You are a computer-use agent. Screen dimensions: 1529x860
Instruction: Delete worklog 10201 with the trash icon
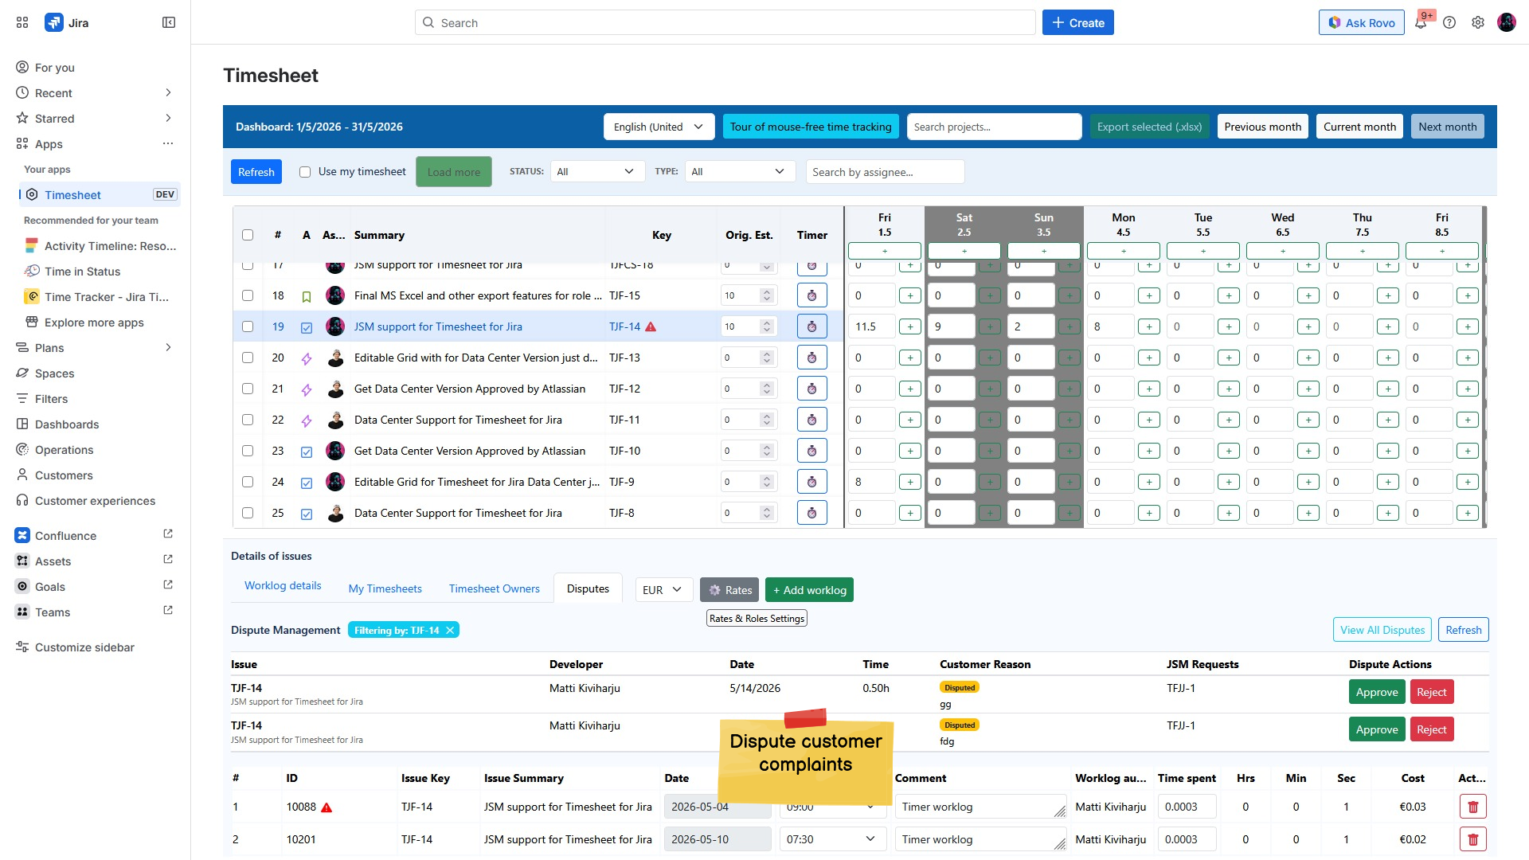tap(1472, 839)
